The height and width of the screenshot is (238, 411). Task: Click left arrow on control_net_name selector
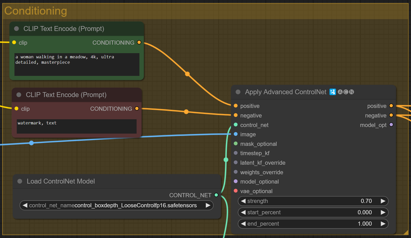[x=25, y=205]
